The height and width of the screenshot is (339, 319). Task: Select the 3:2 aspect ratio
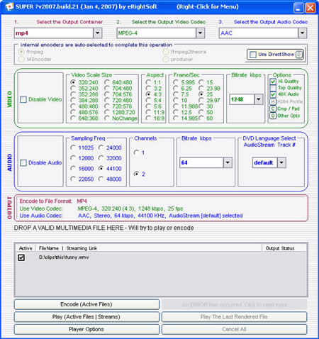(148, 88)
